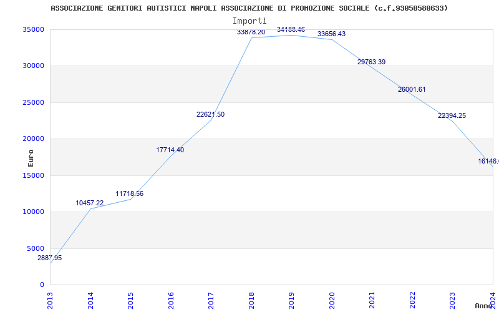
Task: Select the 22394.25 data label
Action: [x=452, y=116]
